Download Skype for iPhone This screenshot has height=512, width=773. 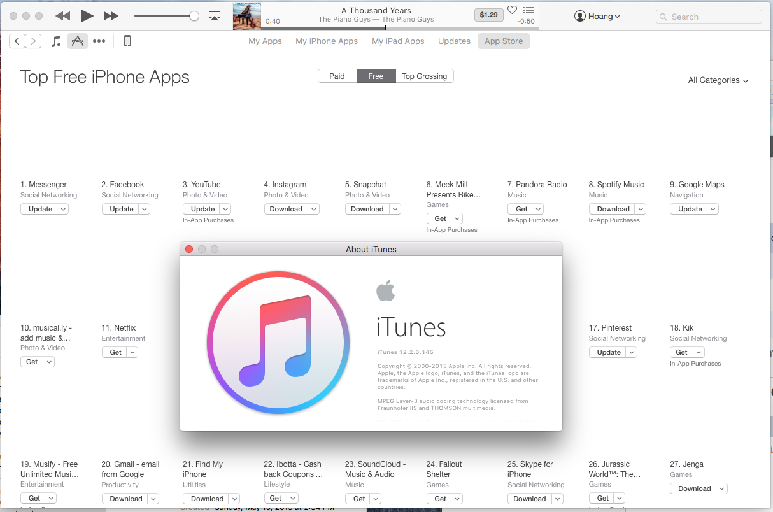point(529,499)
